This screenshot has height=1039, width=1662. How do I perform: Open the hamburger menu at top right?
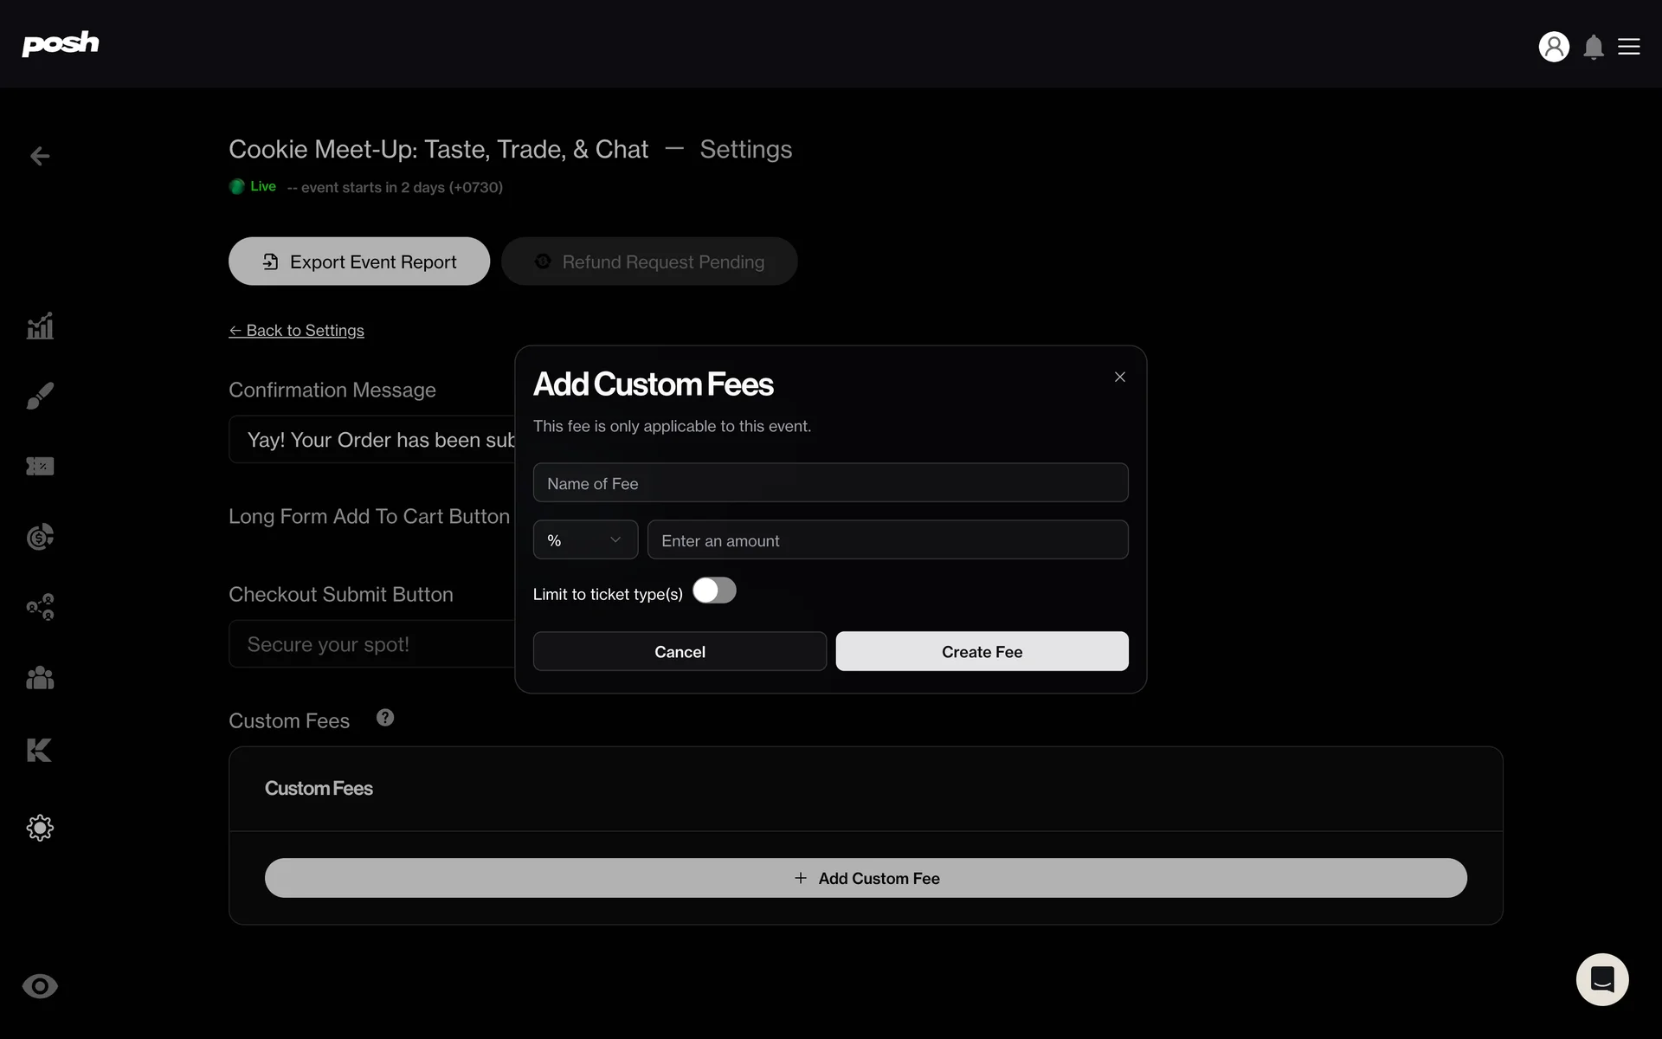coord(1629,47)
